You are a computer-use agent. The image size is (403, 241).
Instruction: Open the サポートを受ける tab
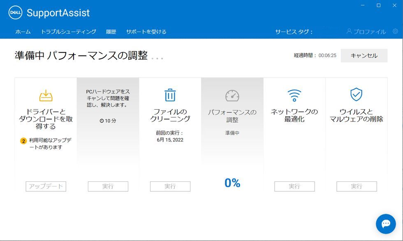[146, 32]
